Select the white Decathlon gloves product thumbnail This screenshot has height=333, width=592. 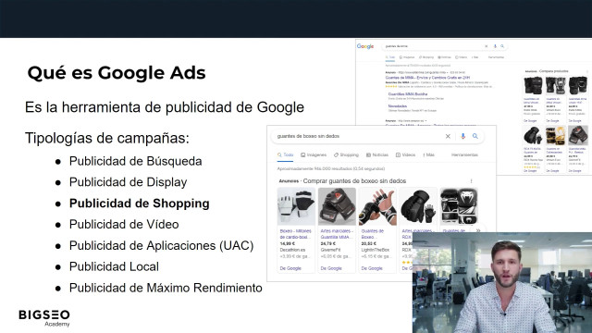296,206
